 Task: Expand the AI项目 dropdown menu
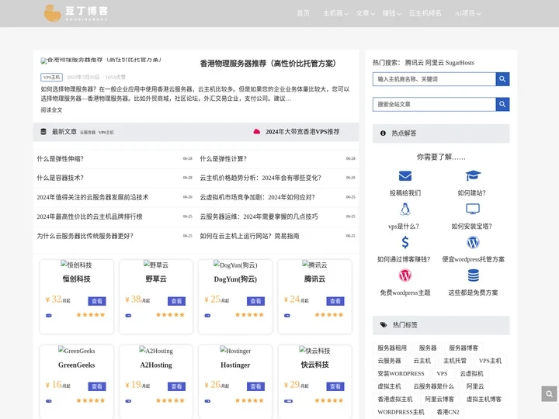point(467,13)
